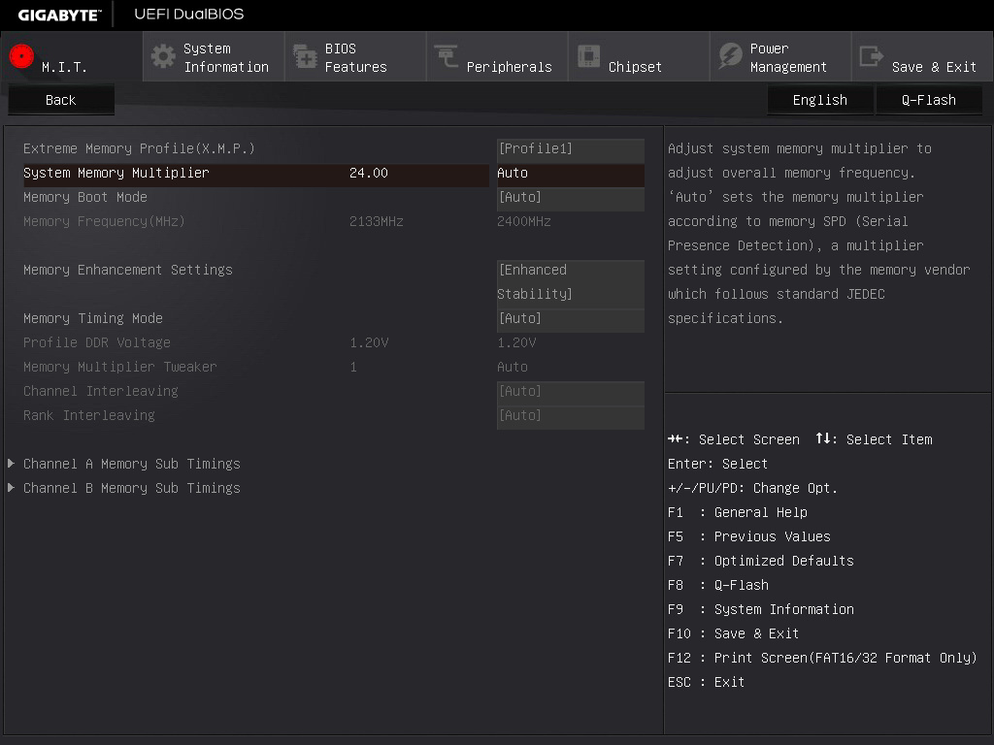Select Memory Boot Mode label
Viewport: 994px width, 745px height.
(85, 197)
